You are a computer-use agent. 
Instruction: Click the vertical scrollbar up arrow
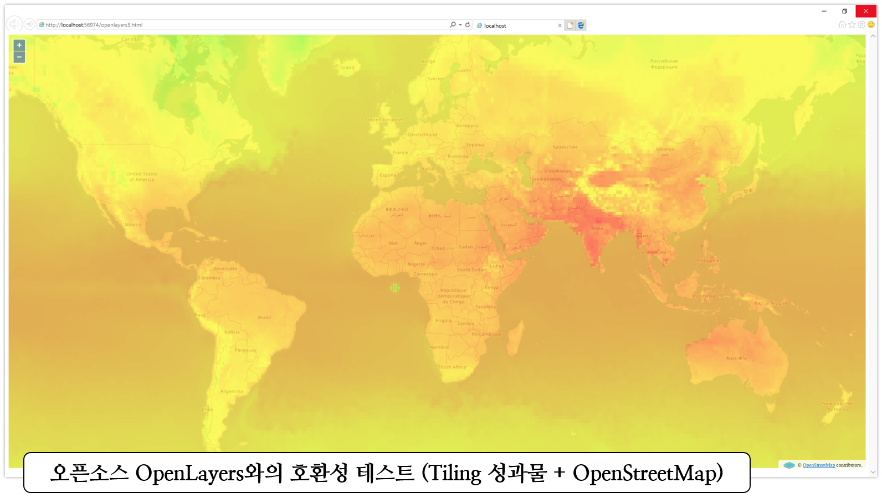click(x=873, y=37)
